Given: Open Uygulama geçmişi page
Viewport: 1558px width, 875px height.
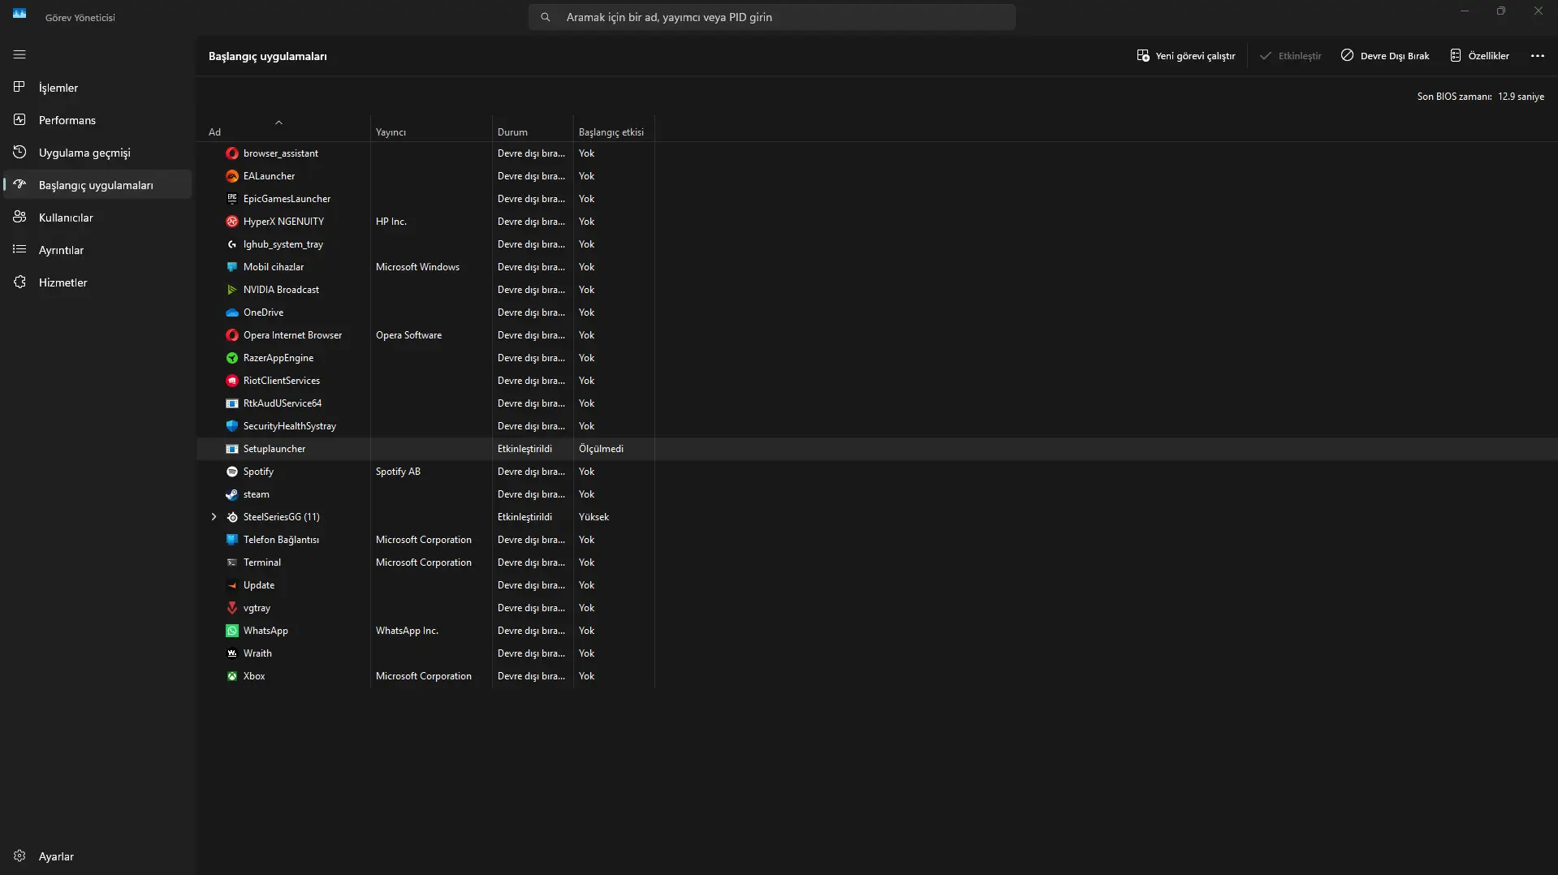Looking at the screenshot, I should [97, 153].
